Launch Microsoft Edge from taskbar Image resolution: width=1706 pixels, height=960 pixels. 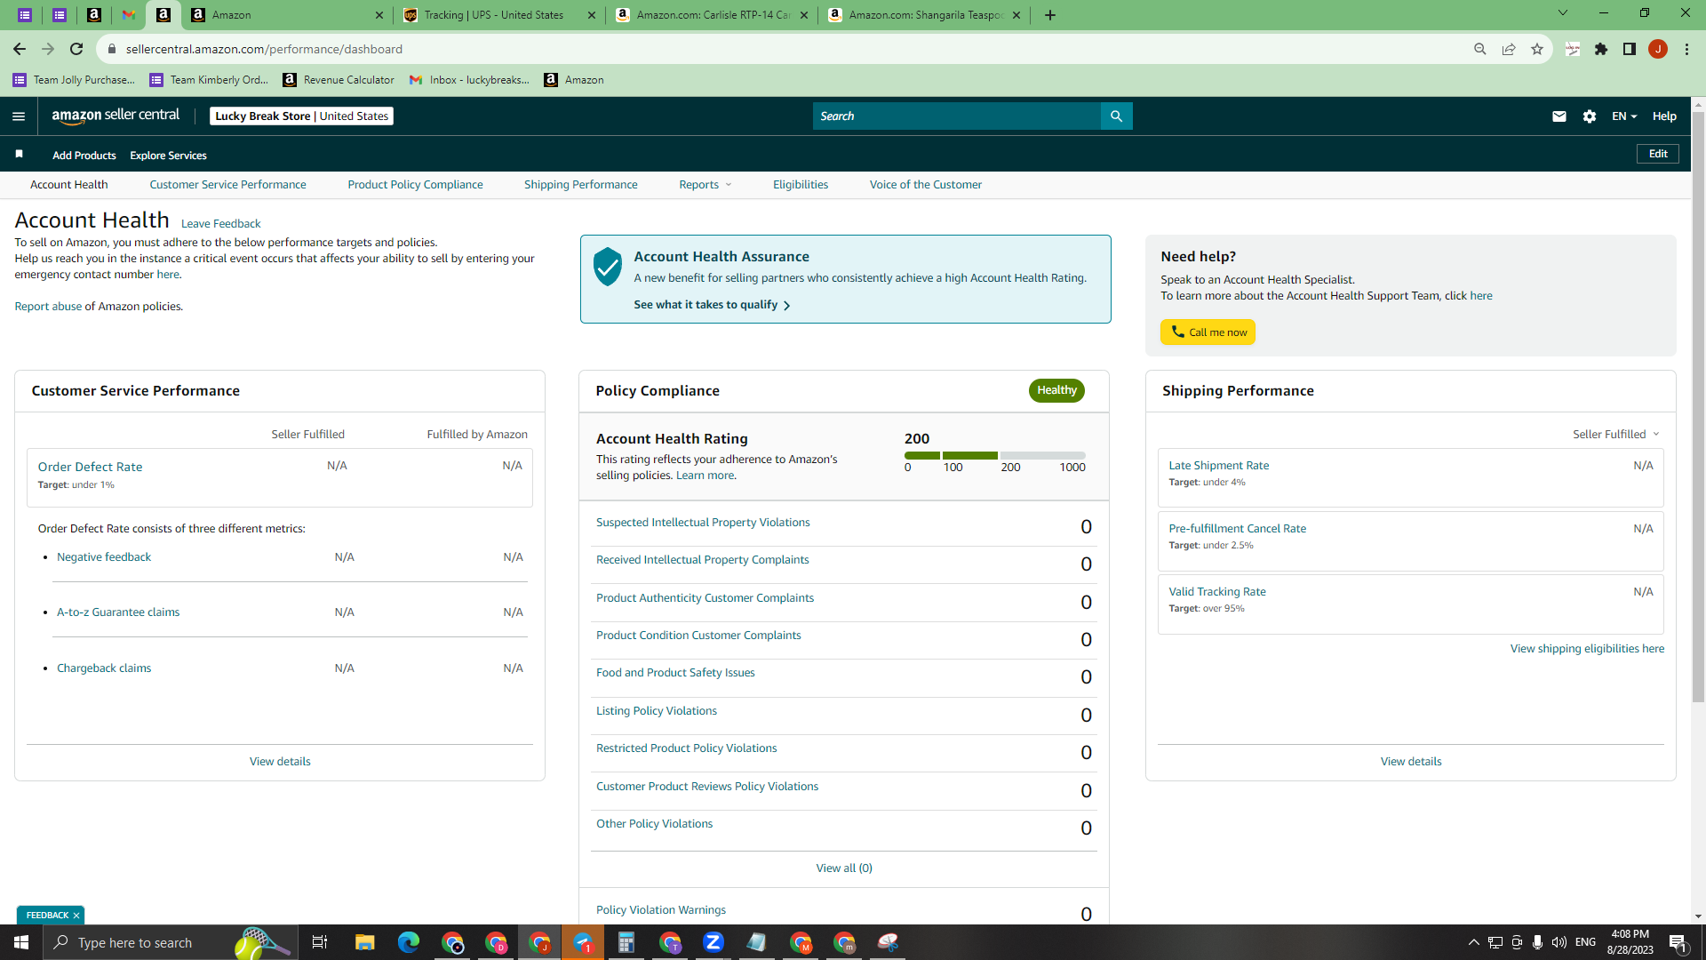pos(409,942)
